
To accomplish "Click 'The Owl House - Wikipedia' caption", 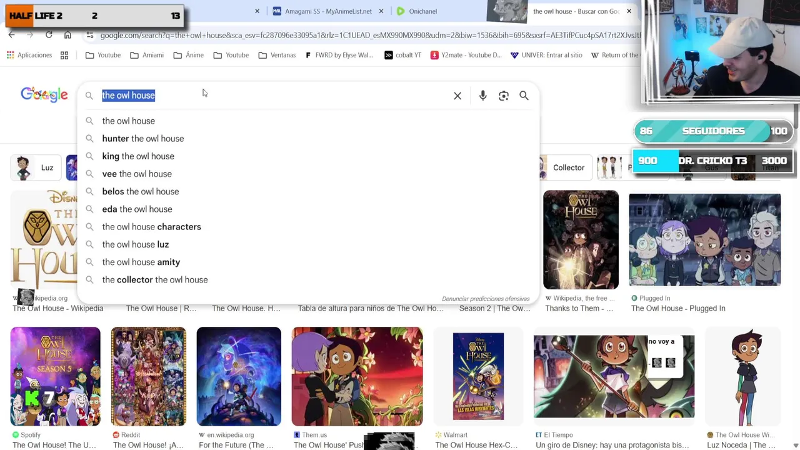I will pos(57,308).
